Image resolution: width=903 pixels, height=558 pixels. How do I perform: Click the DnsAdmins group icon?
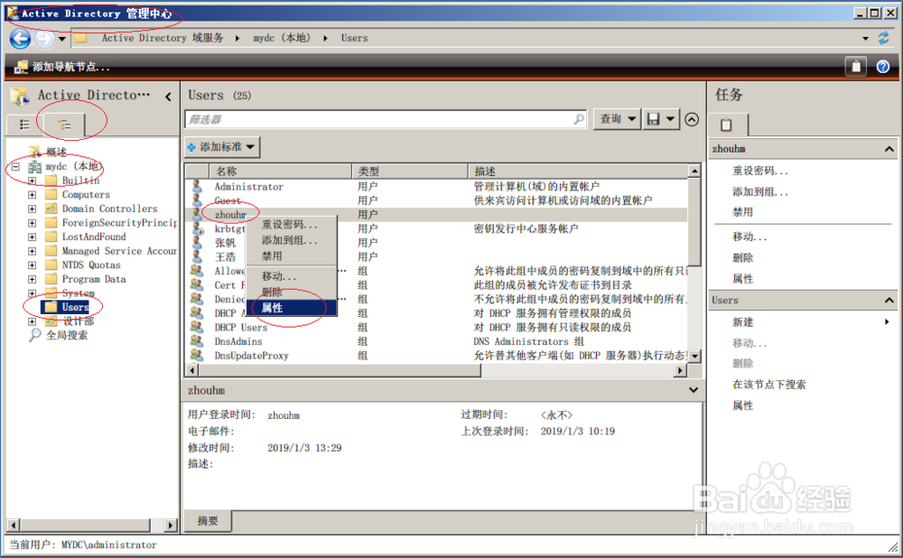197,341
